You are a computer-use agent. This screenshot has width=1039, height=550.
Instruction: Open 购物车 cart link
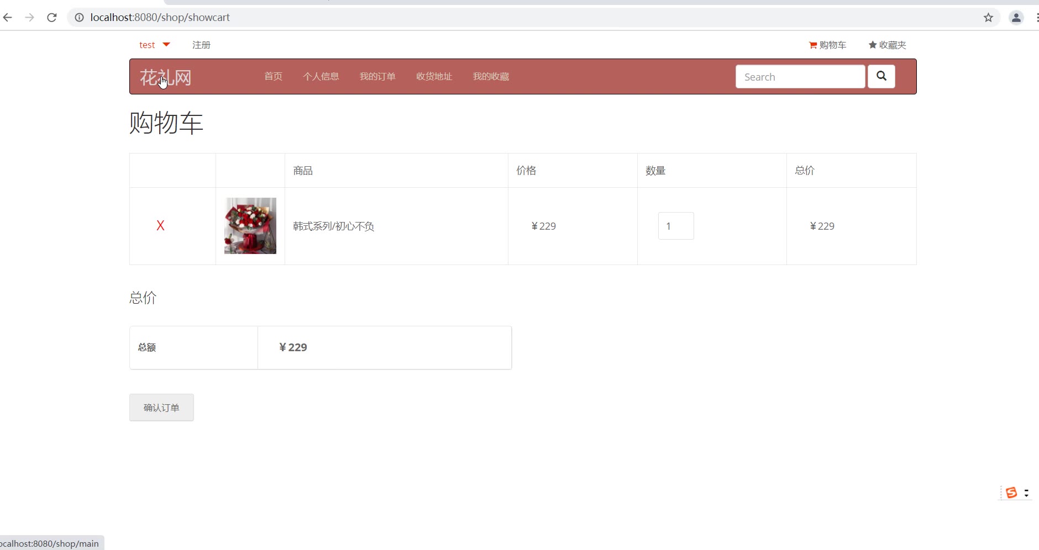[827, 45]
